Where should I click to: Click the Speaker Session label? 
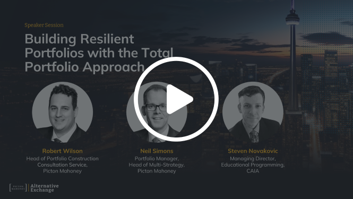[x=44, y=25]
